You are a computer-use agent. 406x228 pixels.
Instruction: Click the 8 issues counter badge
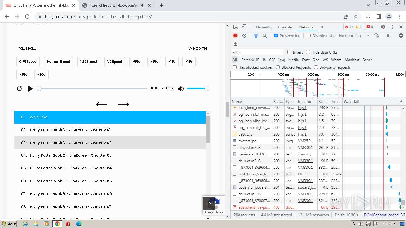tap(369, 27)
